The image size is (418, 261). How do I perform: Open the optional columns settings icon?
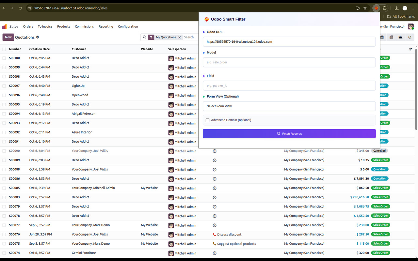tap(411, 49)
